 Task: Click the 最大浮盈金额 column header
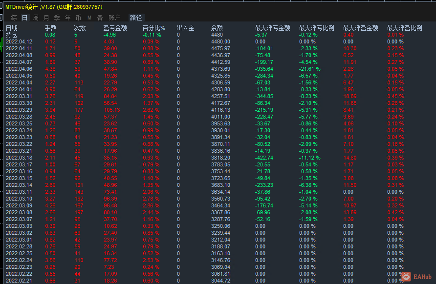(x=360, y=28)
